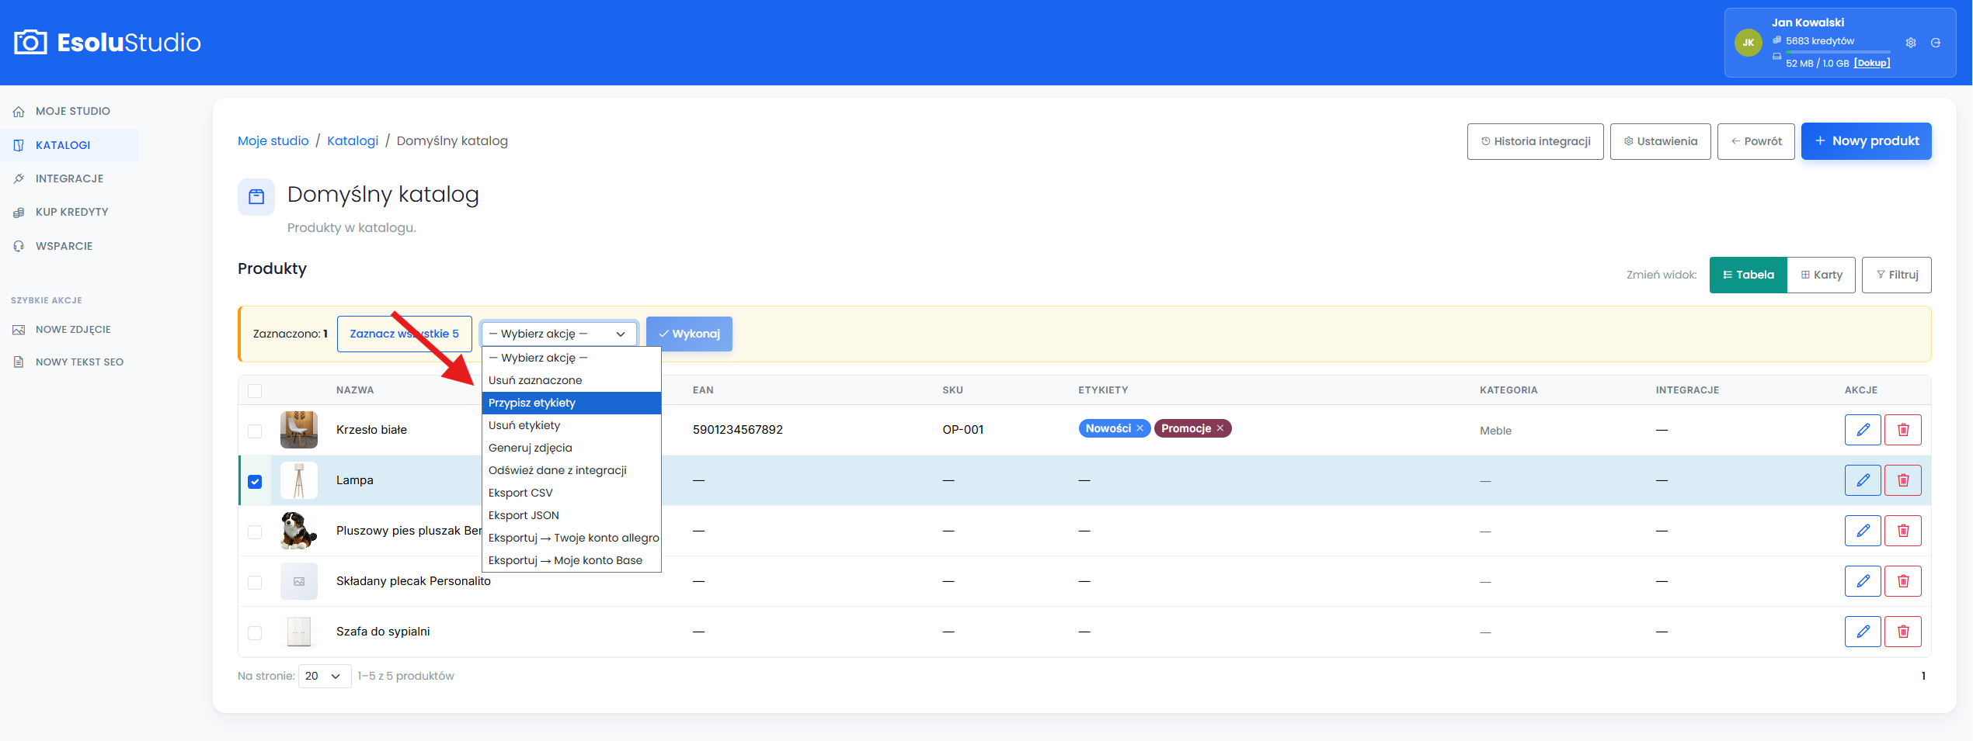Screen dimensions: 1973x741
Task: Check the Składany plecak row checkbox
Action: click(x=255, y=583)
